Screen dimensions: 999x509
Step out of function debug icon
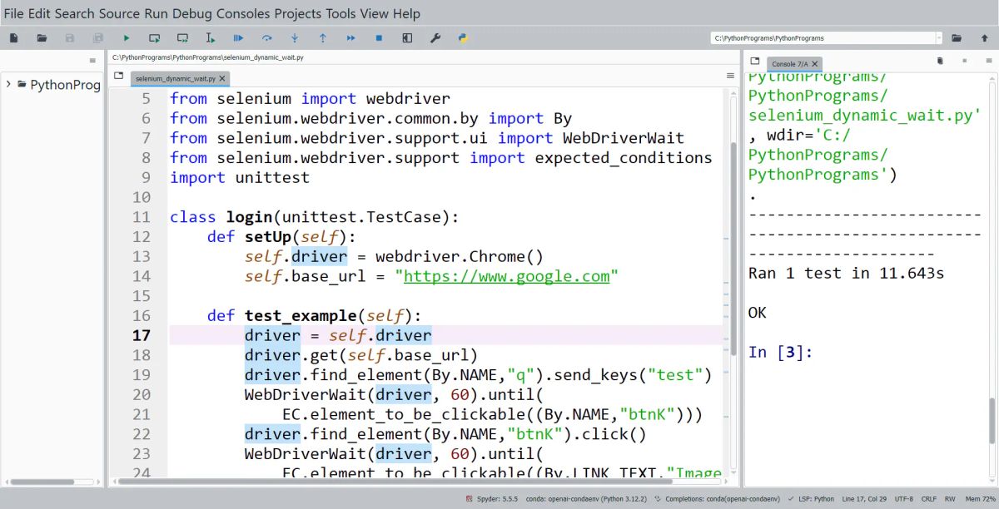point(323,38)
